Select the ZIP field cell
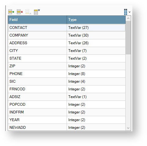 (x=37, y=66)
